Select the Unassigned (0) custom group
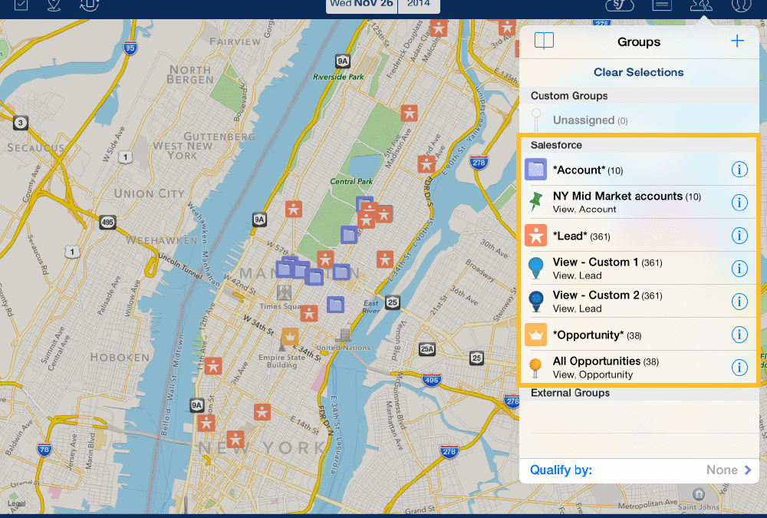Screen dimensions: 767x518 639,120
